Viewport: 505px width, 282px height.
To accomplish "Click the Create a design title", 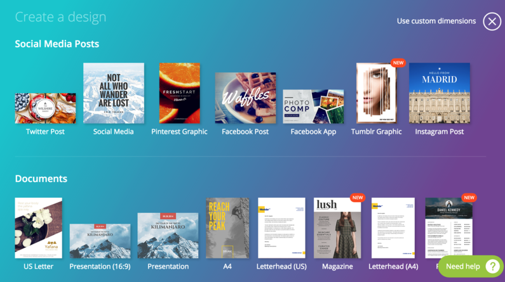I will 60,17.
